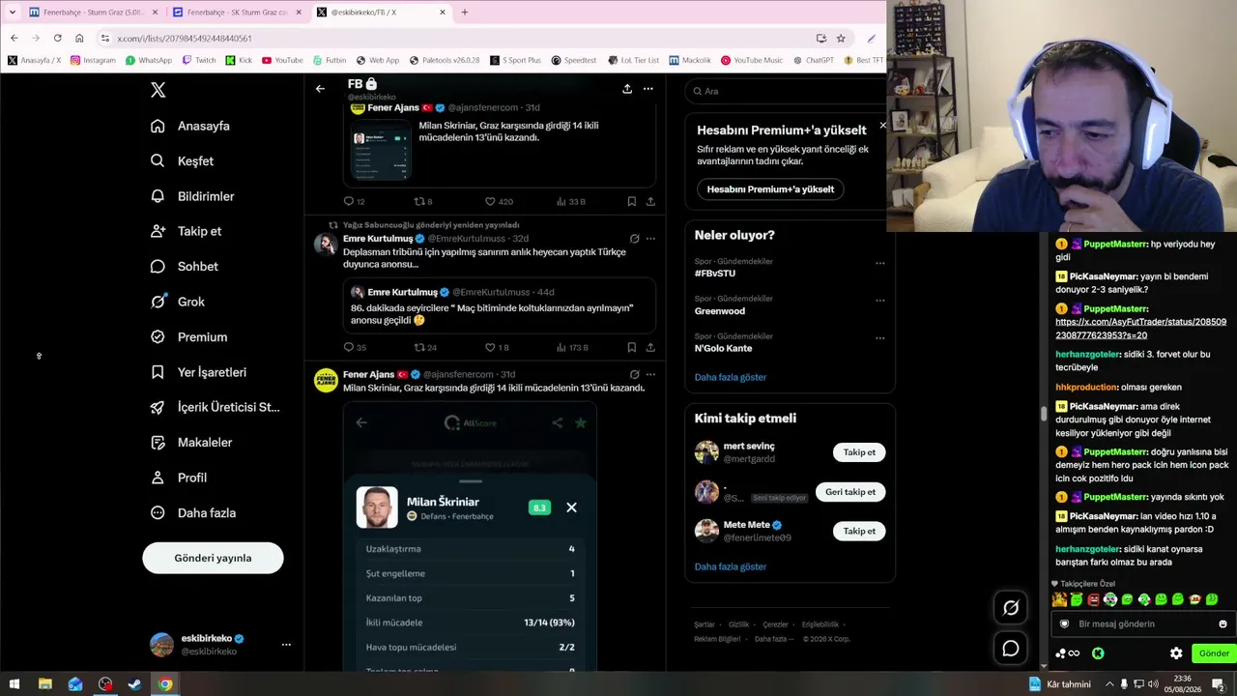1237x696 pixels.
Task: Click Hesabını Premium+'a yükselt button
Action: pos(770,189)
